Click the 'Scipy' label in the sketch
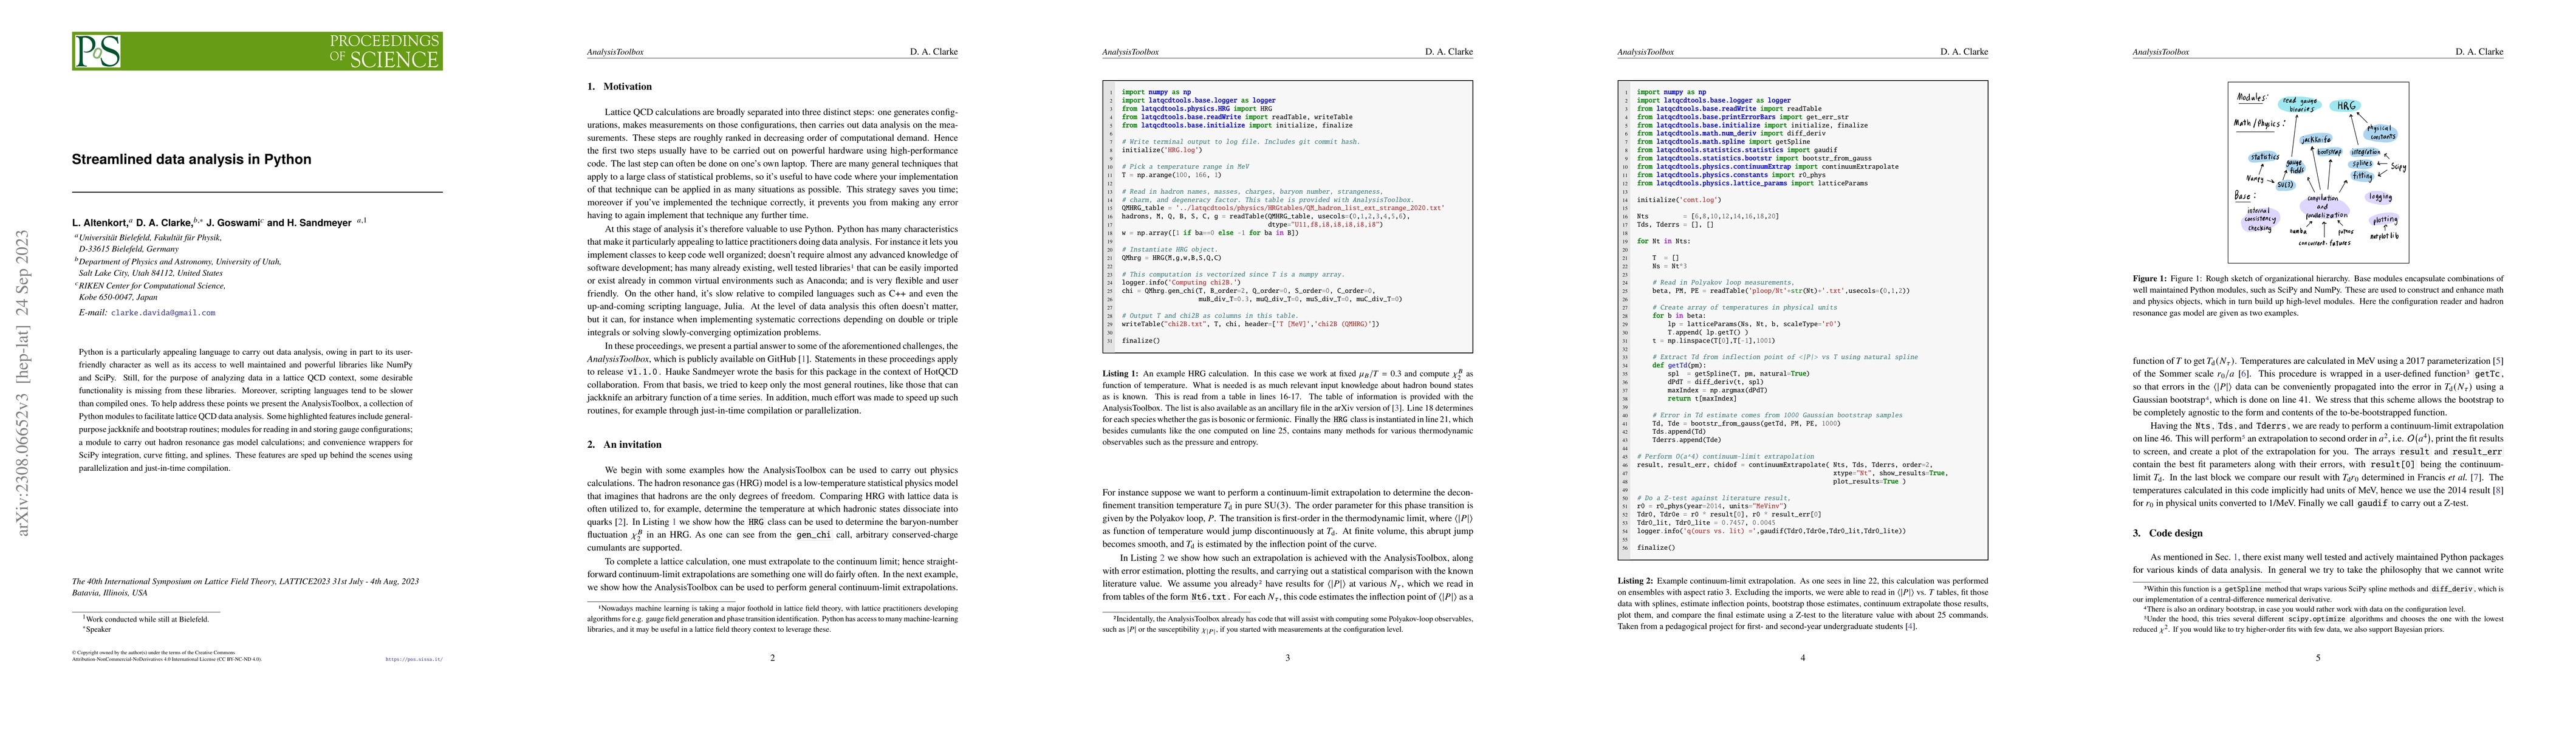 pyautogui.click(x=2399, y=167)
